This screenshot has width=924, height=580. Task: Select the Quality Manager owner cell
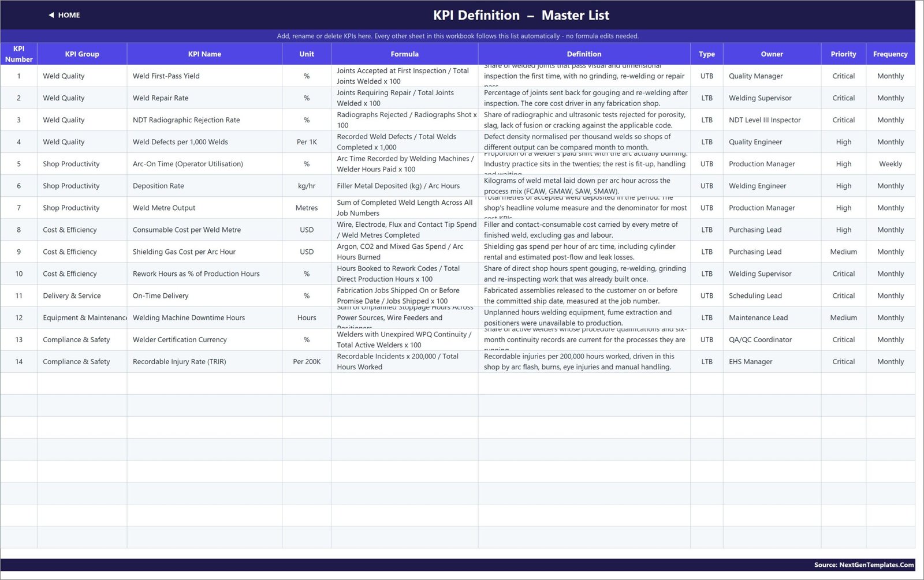point(772,76)
